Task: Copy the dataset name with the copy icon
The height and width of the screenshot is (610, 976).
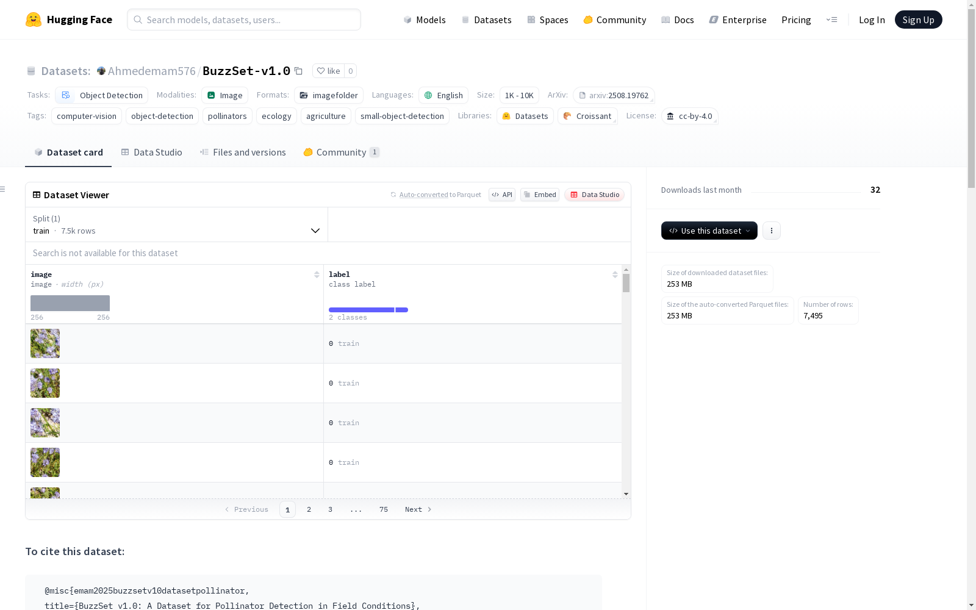Action: pos(298,71)
